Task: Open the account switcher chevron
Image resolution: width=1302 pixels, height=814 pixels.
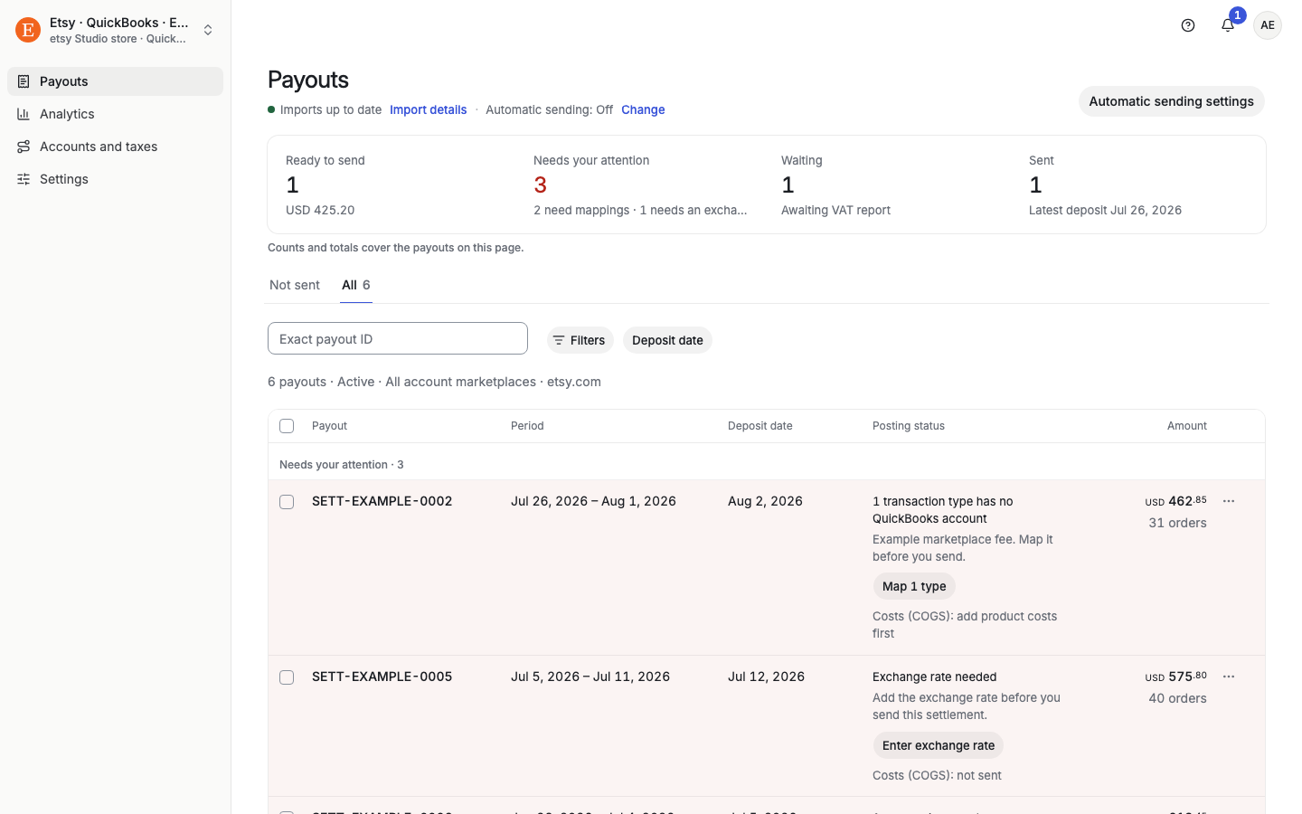Action: click(208, 30)
